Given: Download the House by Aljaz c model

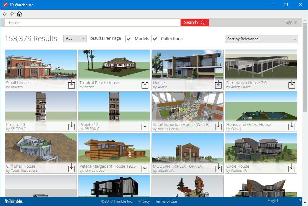Looking at the screenshot, I should point(218,84).
